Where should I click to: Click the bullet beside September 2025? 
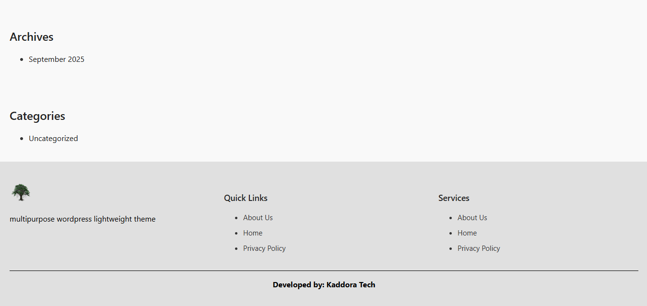(x=22, y=59)
